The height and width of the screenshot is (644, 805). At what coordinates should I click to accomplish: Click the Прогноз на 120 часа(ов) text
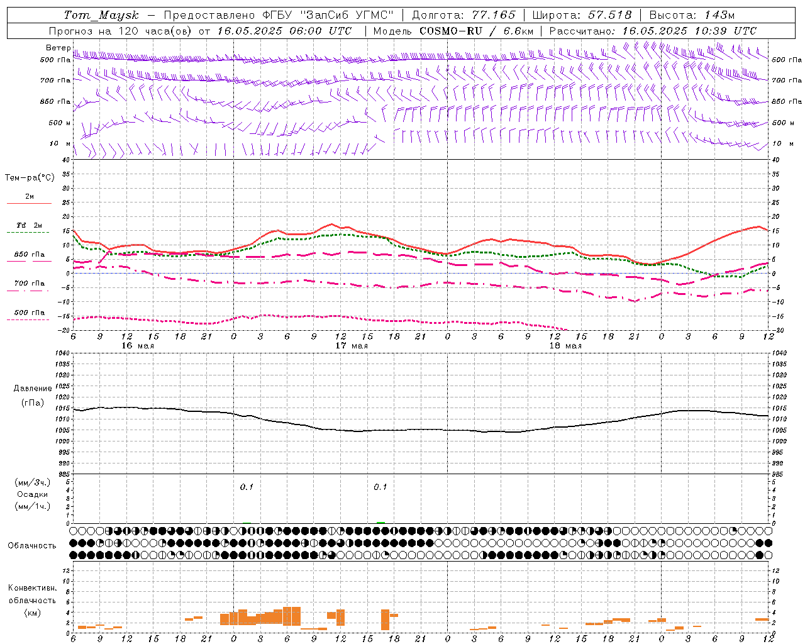coord(122,31)
